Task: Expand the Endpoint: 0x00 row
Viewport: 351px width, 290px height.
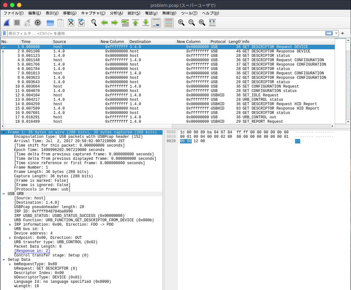Action: point(10,238)
